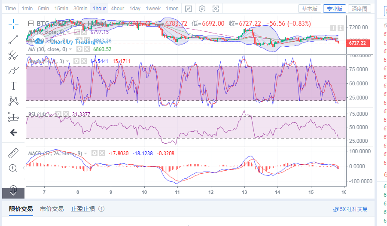Remove the MA 5 indicator
The width and height of the screenshot is (387, 226).
click(x=84, y=32)
